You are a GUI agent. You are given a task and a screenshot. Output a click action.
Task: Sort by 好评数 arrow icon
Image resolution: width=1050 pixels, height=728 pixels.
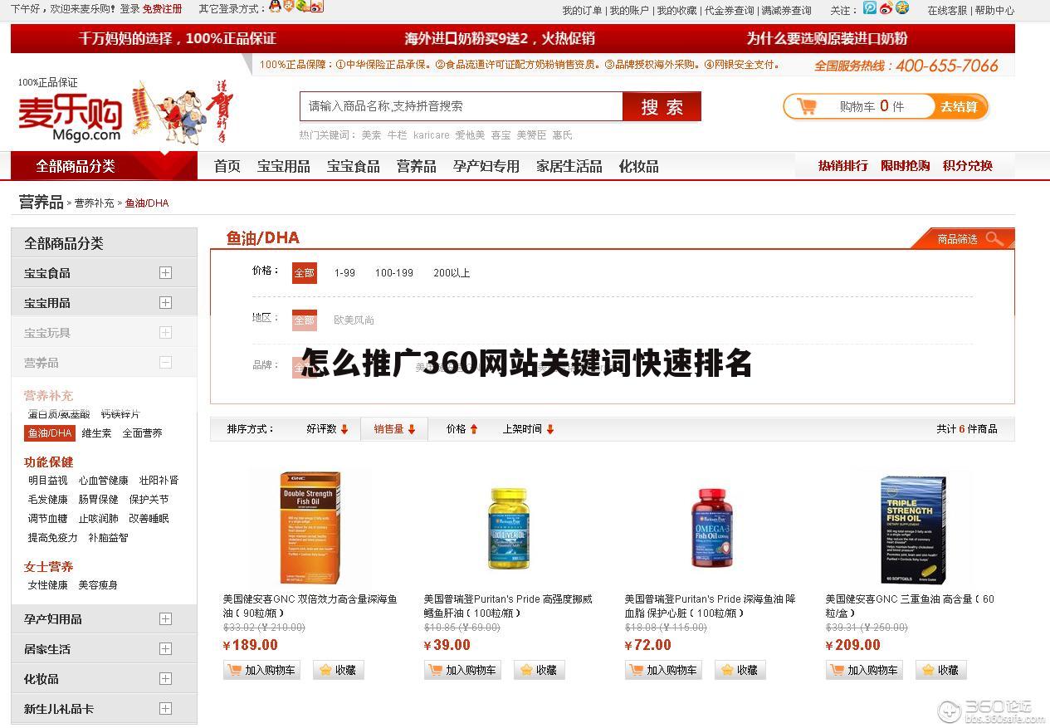(344, 429)
